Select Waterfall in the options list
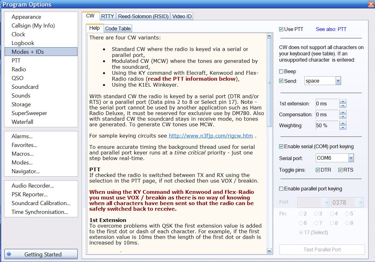The image size is (375, 262). tap(41, 122)
